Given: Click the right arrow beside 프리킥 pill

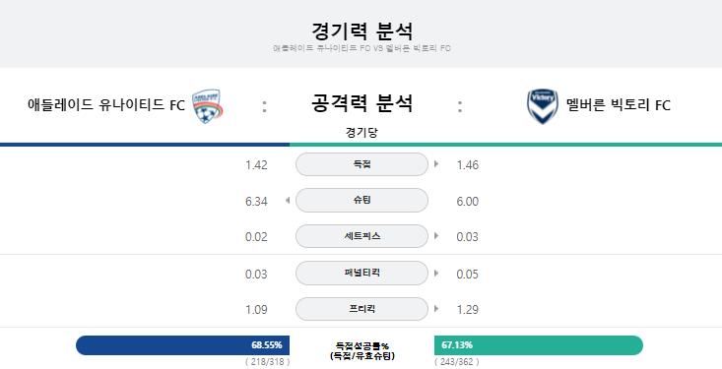Looking at the screenshot, I should [x=436, y=309].
